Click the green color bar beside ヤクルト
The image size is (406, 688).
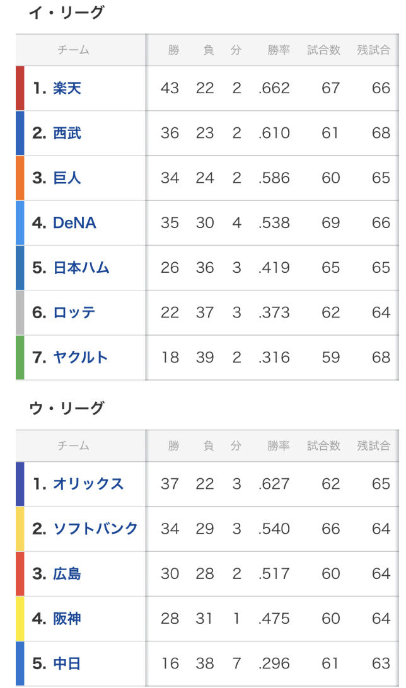pos(20,357)
